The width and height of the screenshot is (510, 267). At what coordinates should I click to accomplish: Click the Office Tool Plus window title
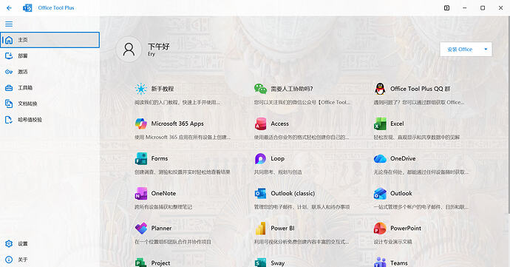[56, 8]
